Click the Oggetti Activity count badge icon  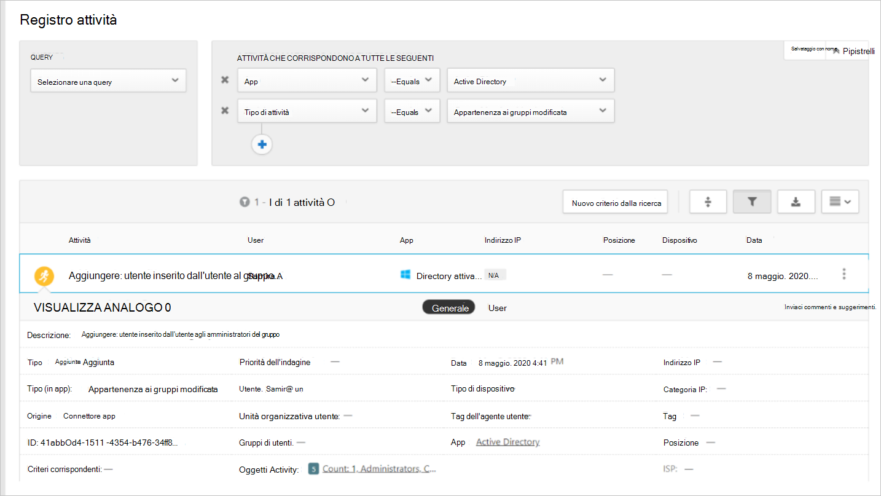coord(313,469)
